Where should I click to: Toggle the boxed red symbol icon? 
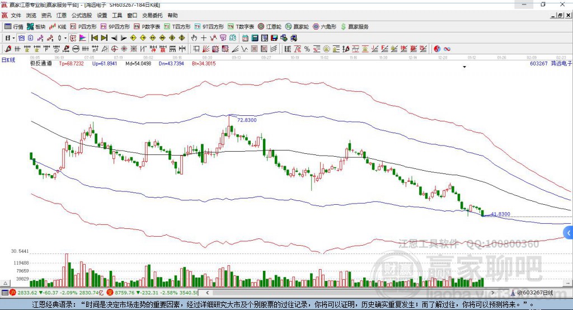click(73, 38)
